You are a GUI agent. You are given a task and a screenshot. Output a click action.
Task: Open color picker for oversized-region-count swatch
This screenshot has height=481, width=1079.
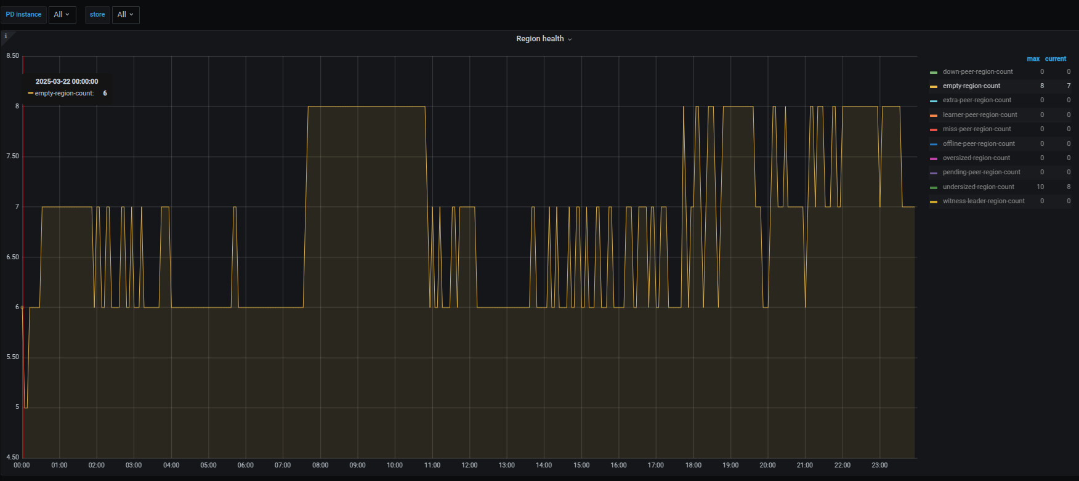coord(934,159)
